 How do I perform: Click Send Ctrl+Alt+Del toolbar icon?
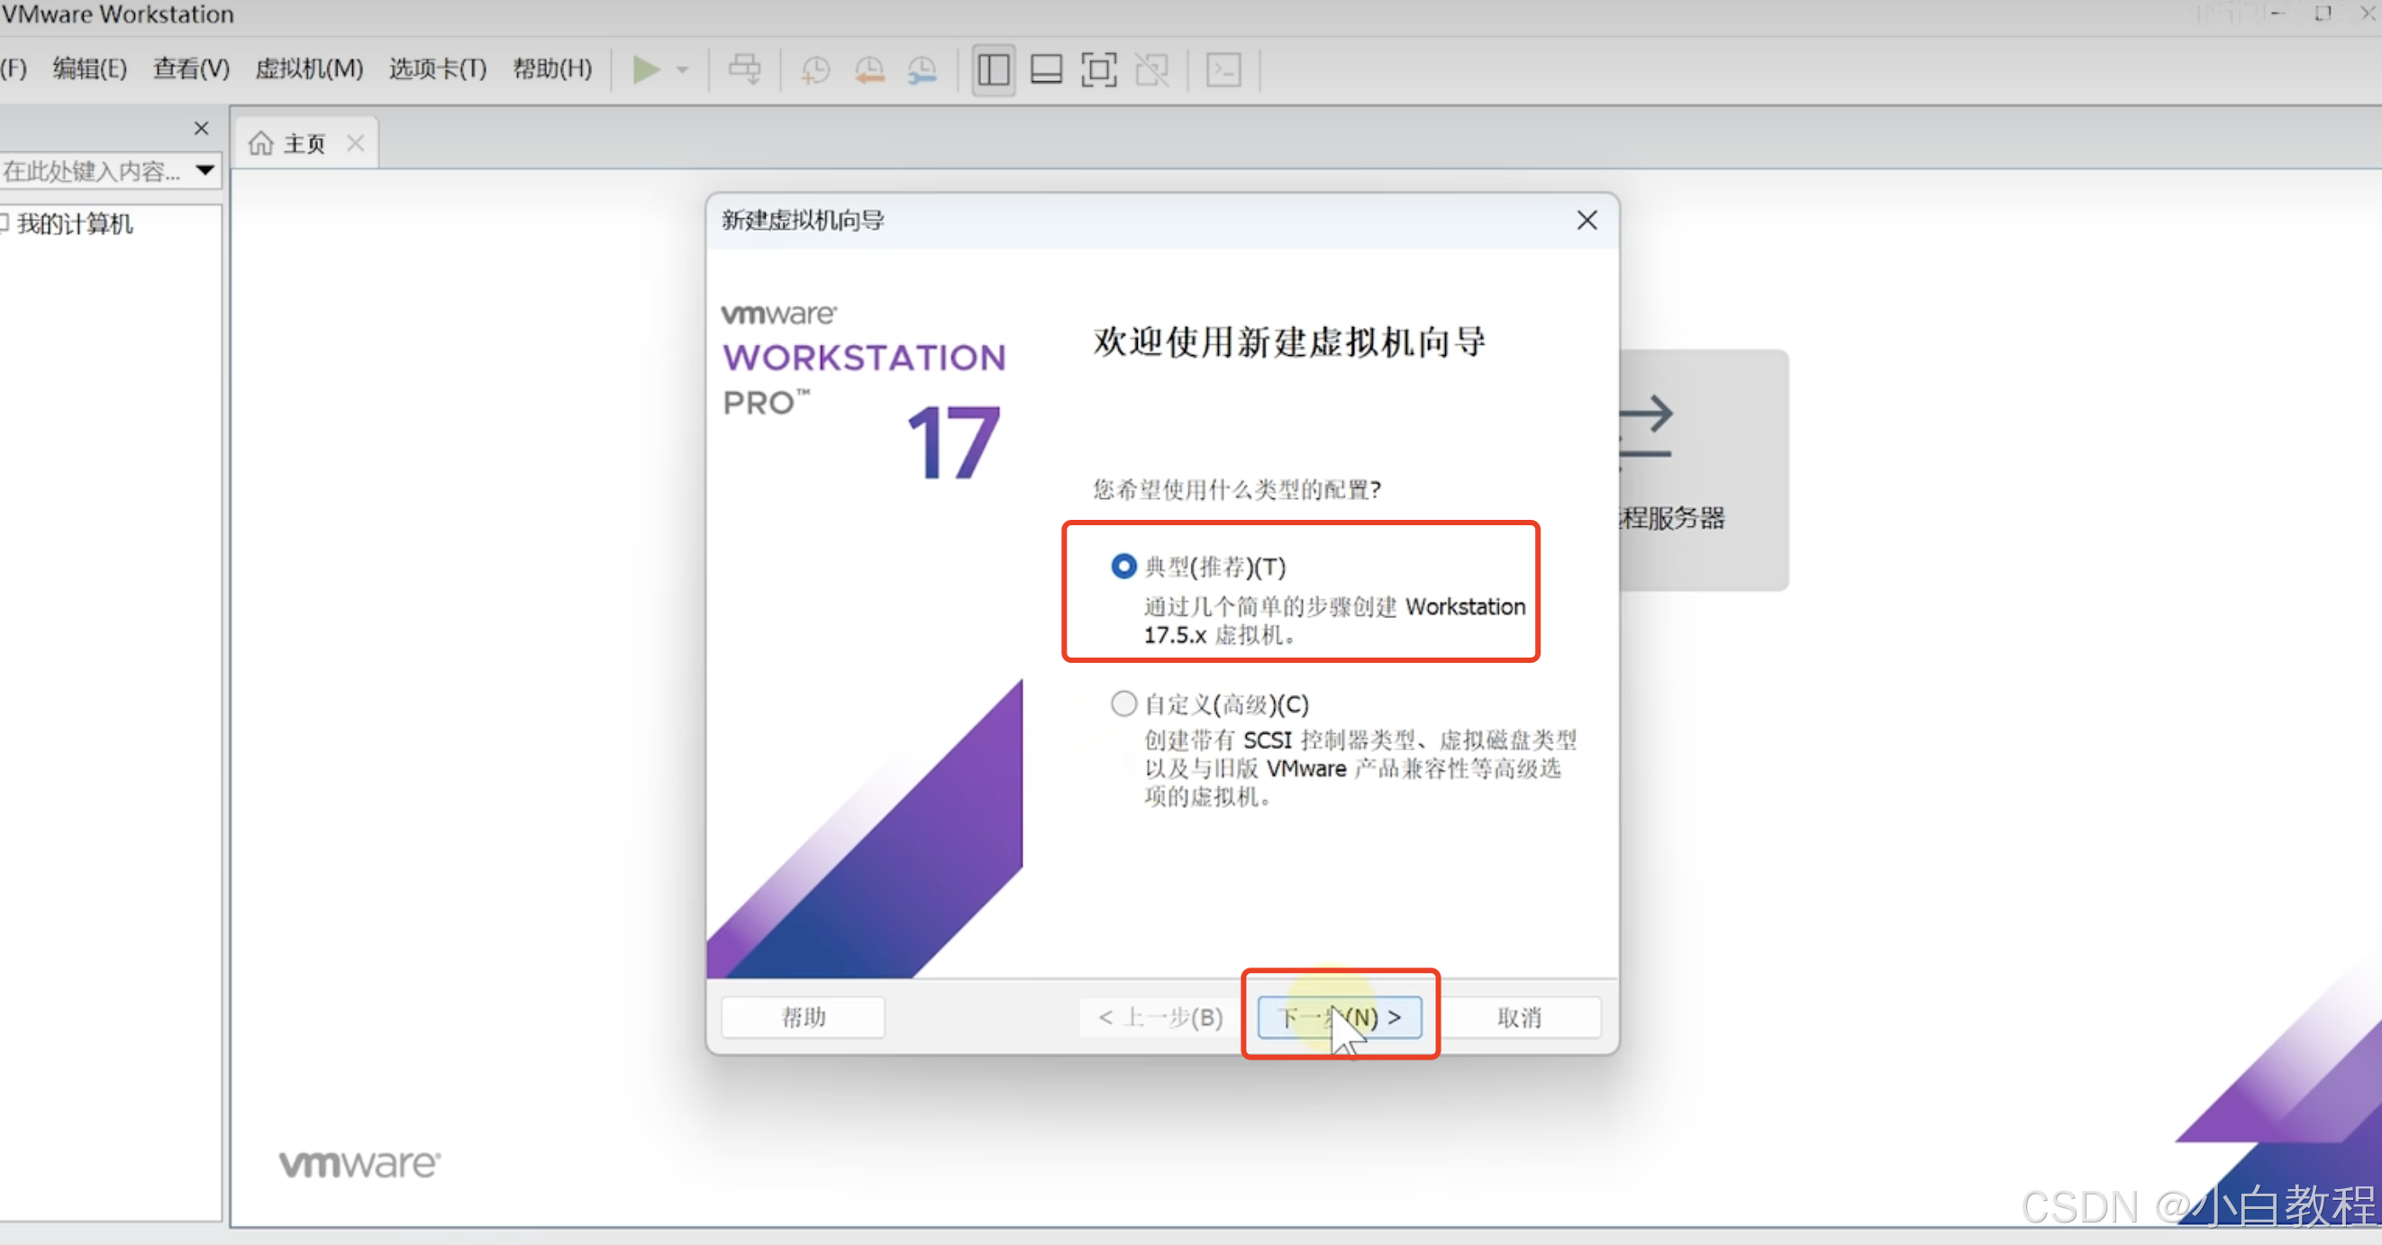click(x=744, y=69)
